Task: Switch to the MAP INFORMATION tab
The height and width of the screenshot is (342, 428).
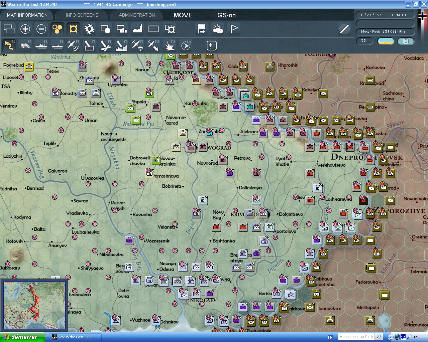Action: [27, 15]
